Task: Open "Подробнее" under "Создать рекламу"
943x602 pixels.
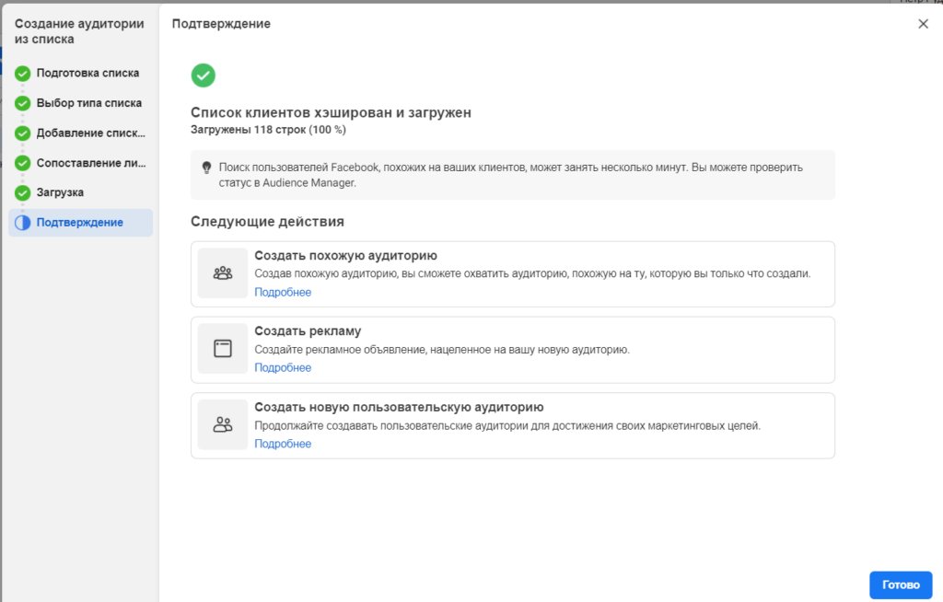Action: point(283,365)
